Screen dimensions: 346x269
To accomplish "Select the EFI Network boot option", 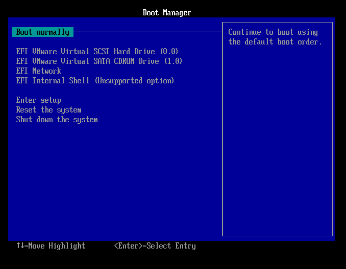I will pyautogui.click(x=39, y=71).
